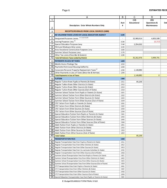The width and height of the screenshot is (167, 188).
Task: Click 'Total Tuition' row label
Action: tap(60, 136)
